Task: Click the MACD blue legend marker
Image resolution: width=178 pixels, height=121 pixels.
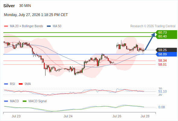Action: [x=6, y=101]
